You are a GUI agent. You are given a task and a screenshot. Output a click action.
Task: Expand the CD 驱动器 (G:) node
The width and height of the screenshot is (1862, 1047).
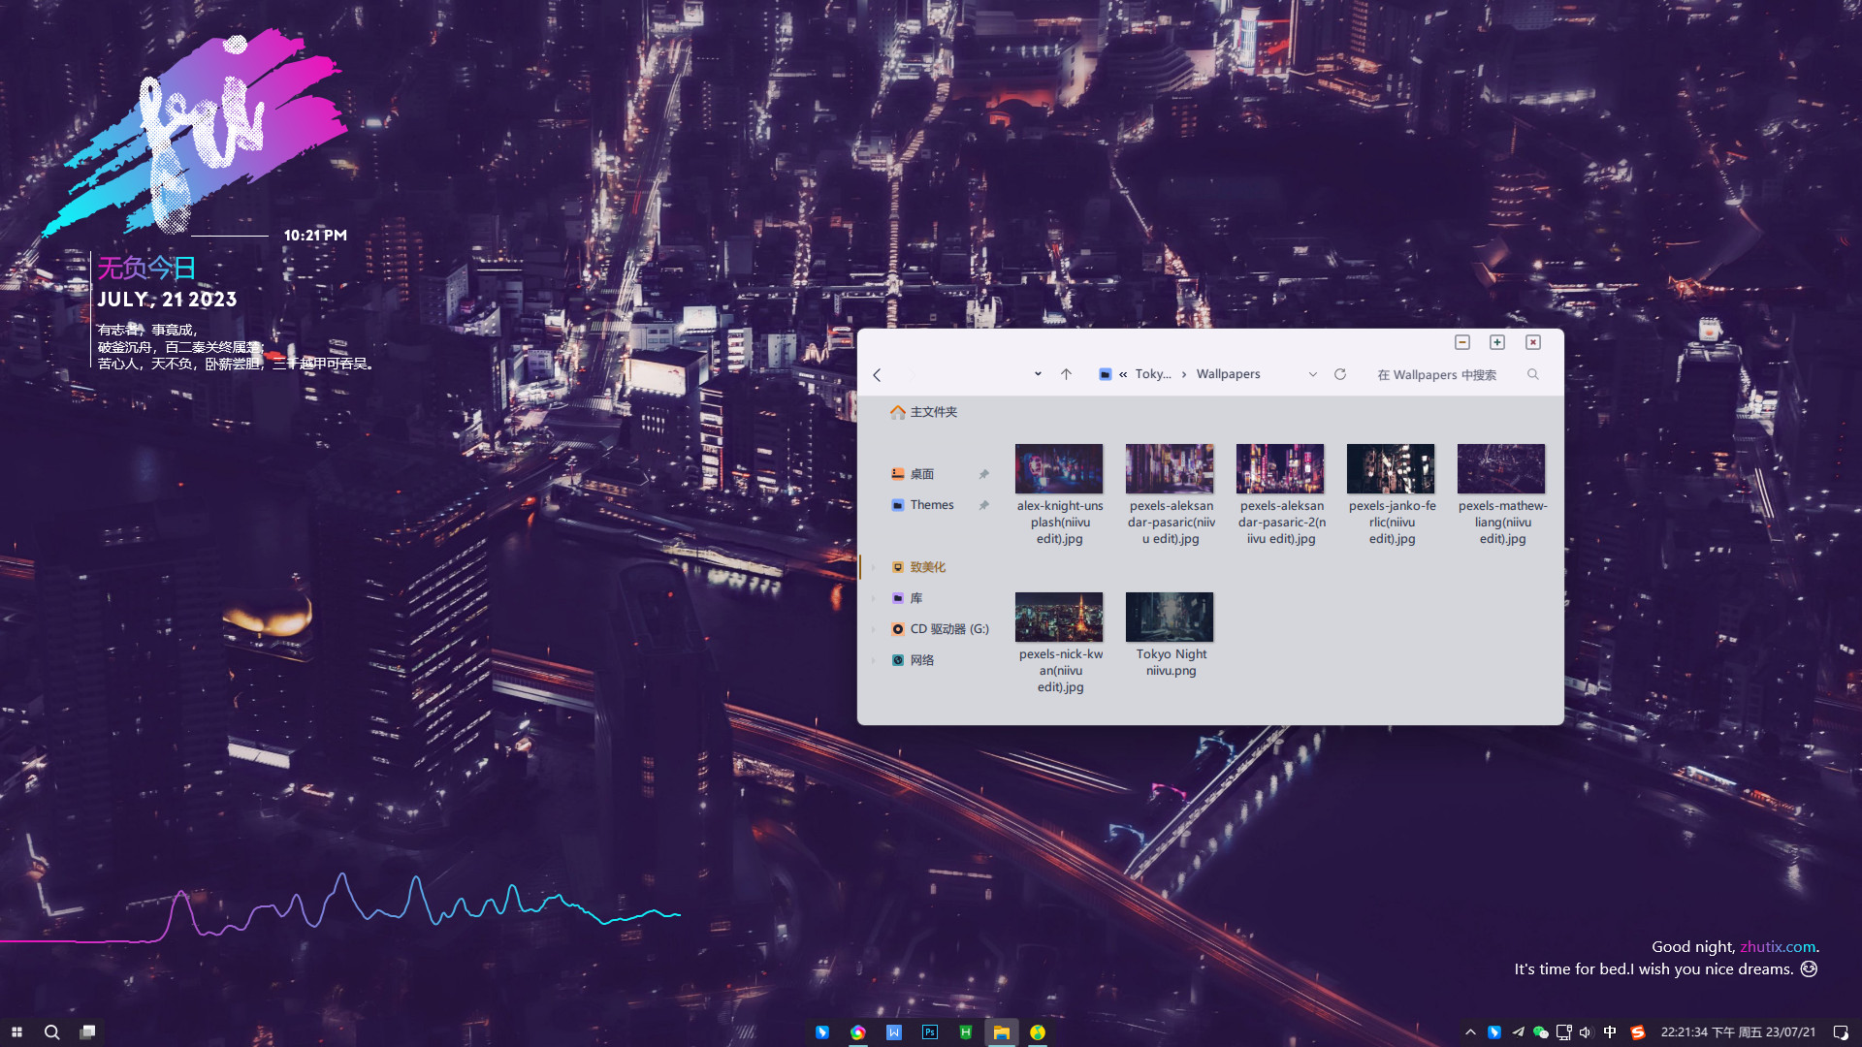(x=873, y=630)
